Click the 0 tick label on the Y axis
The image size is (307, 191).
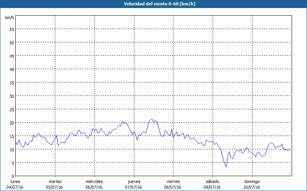[13, 176]
